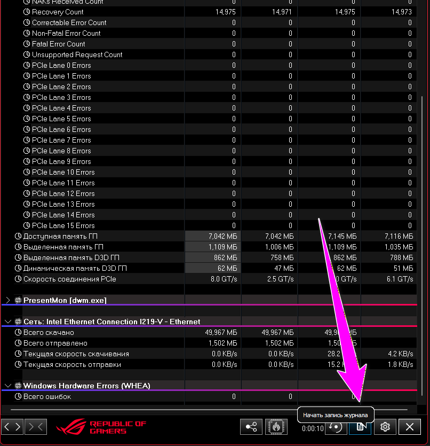Collapse the Intel Ethernet Connection I219-V section
The image size is (430, 446).
[x=7, y=322]
